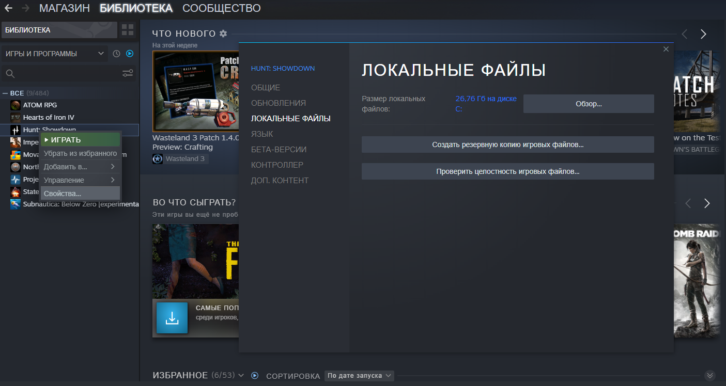Select the ЛОКАЛЬНЫЕ ФАЙЛЫ section in sidebar
Viewport: 726px width, 386px height.
tap(291, 119)
